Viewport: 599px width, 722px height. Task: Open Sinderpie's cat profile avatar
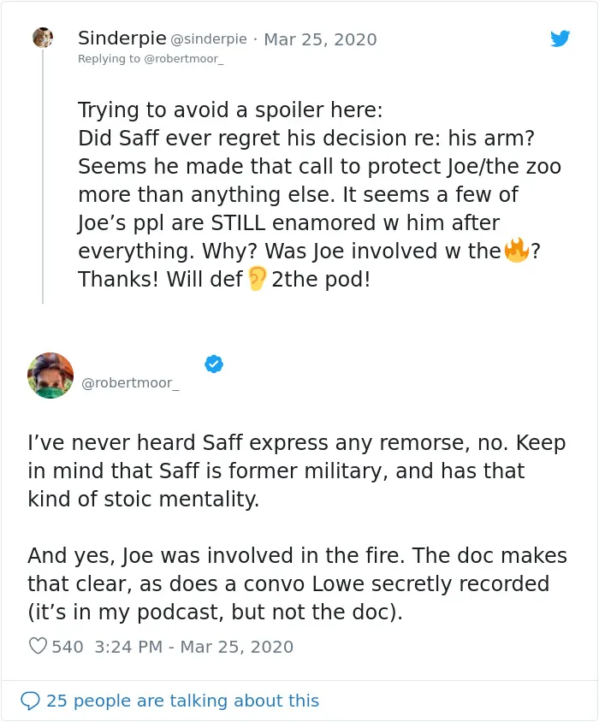[43, 38]
